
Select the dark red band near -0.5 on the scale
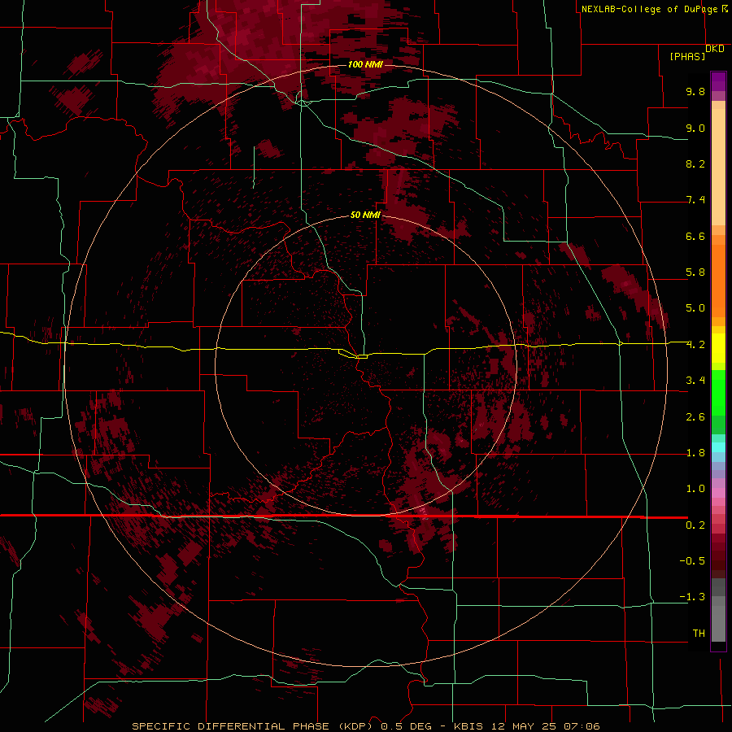click(x=718, y=560)
